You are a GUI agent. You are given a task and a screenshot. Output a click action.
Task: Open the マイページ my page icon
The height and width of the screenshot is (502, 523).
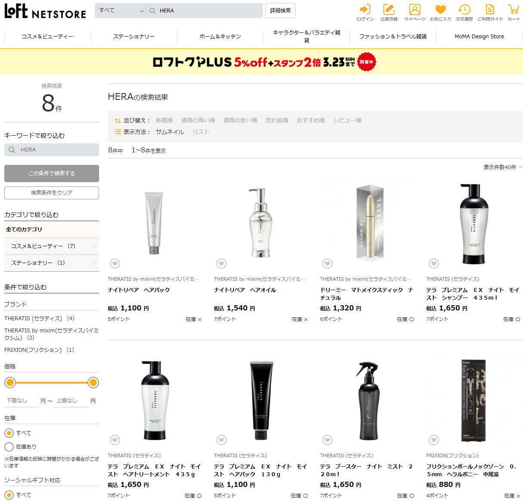[x=414, y=12]
